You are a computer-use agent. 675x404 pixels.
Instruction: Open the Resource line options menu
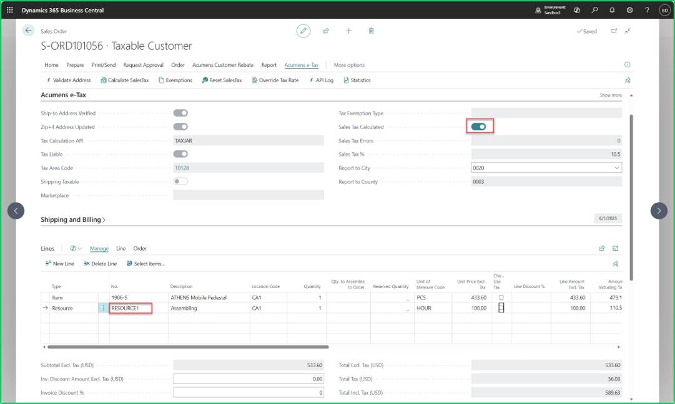pyautogui.click(x=103, y=308)
